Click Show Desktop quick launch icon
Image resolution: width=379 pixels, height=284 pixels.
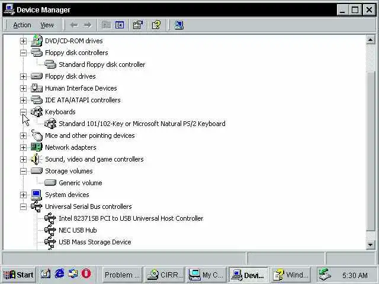tap(46, 274)
